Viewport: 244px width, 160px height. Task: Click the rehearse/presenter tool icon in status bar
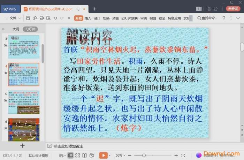92,155
